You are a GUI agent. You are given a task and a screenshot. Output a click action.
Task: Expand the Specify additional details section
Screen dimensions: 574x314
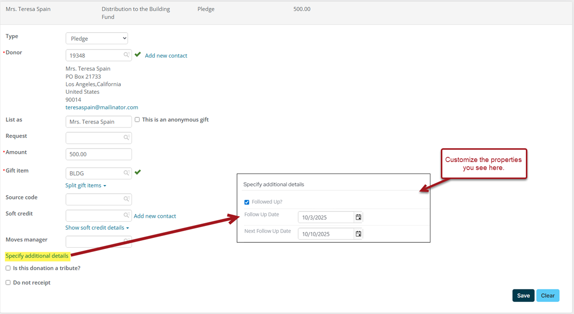tap(37, 256)
